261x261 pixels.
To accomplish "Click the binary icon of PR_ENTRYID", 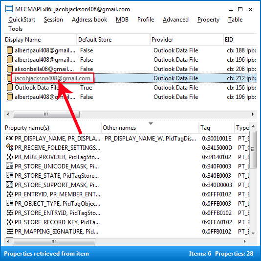I will click(10, 194).
